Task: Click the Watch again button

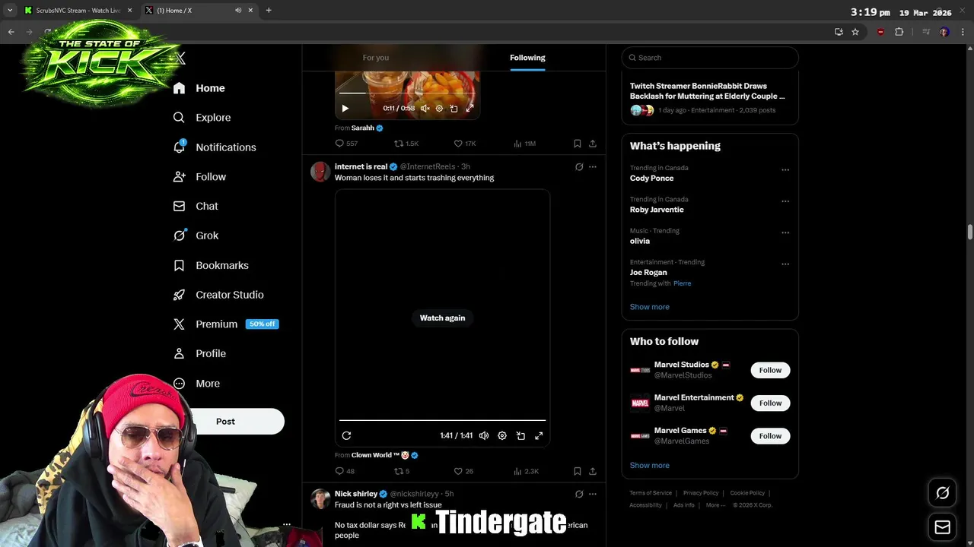Action: [x=442, y=318]
